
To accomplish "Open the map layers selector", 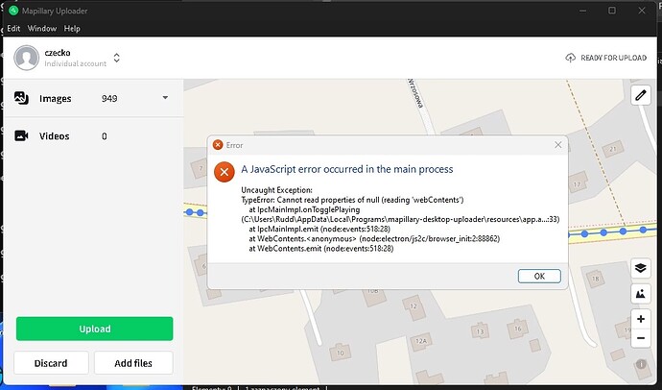I will pyautogui.click(x=641, y=268).
